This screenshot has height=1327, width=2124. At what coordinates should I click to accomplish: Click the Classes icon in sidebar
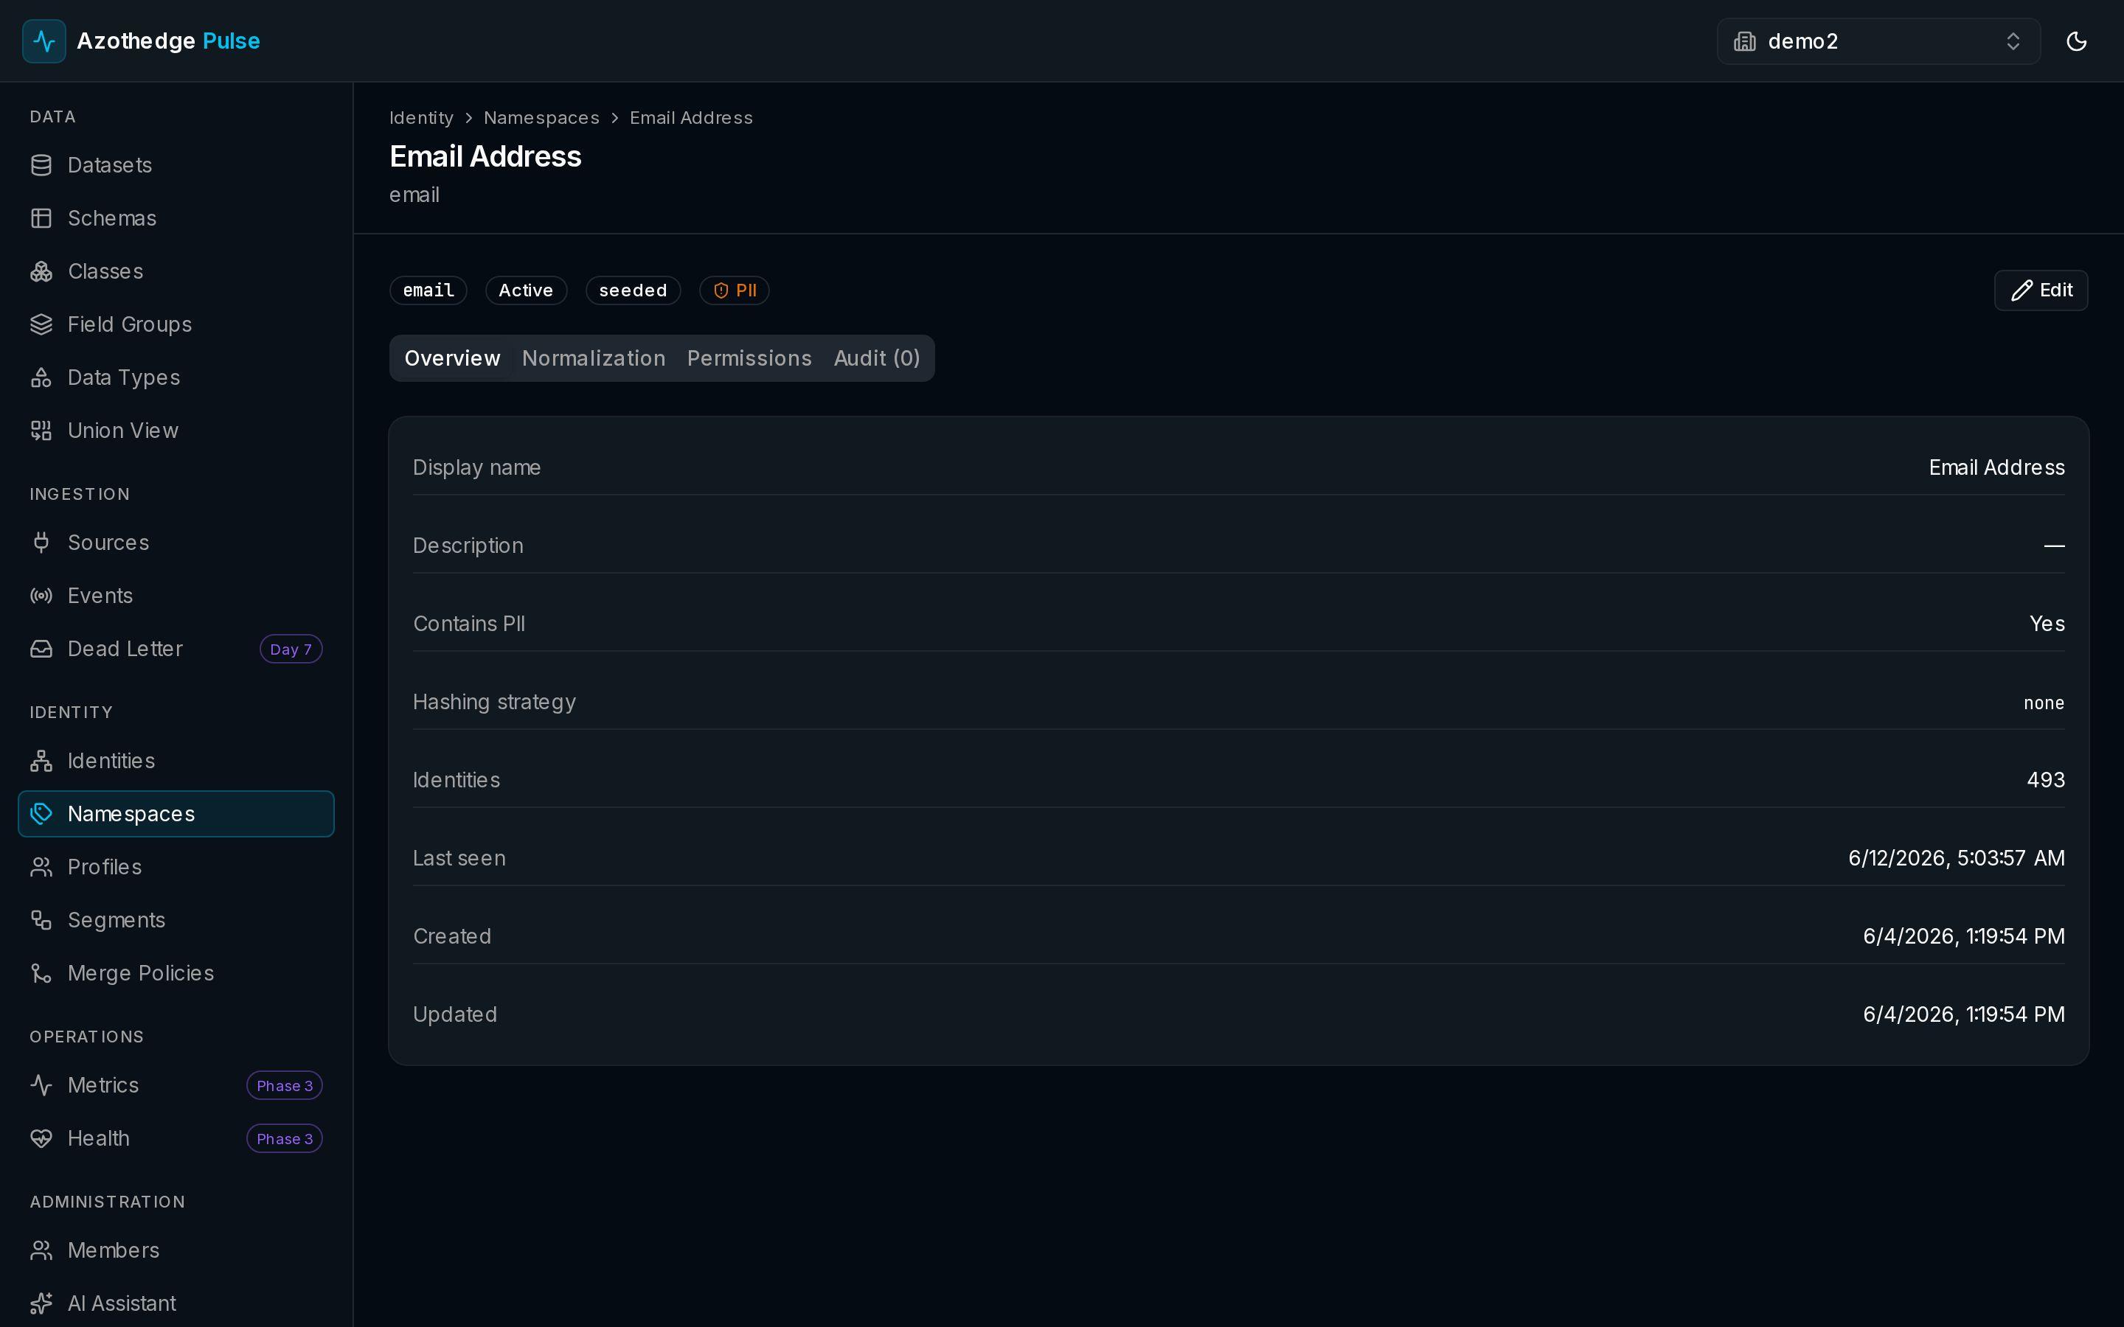41,271
